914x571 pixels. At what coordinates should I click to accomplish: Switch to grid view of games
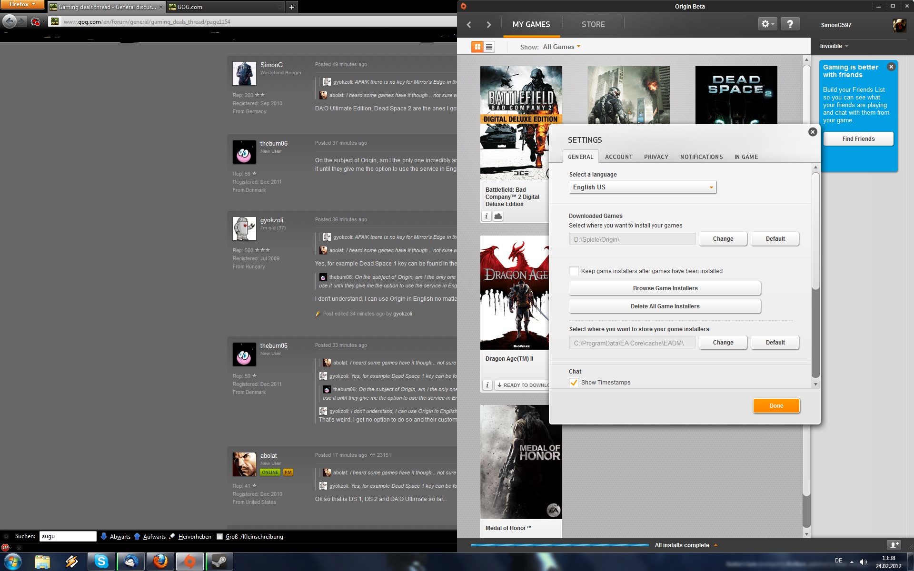coord(477,47)
